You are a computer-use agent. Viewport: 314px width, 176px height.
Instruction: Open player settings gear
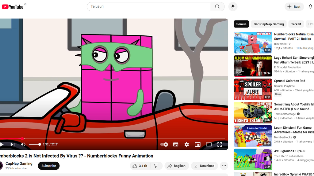pyautogui.click(x=187, y=144)
